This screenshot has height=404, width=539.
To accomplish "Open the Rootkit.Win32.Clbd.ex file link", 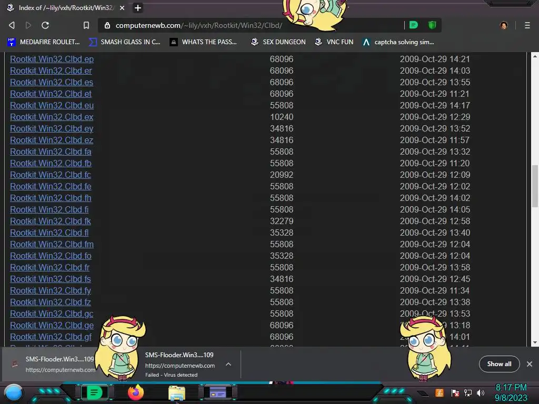I will (x=52, y=117).
